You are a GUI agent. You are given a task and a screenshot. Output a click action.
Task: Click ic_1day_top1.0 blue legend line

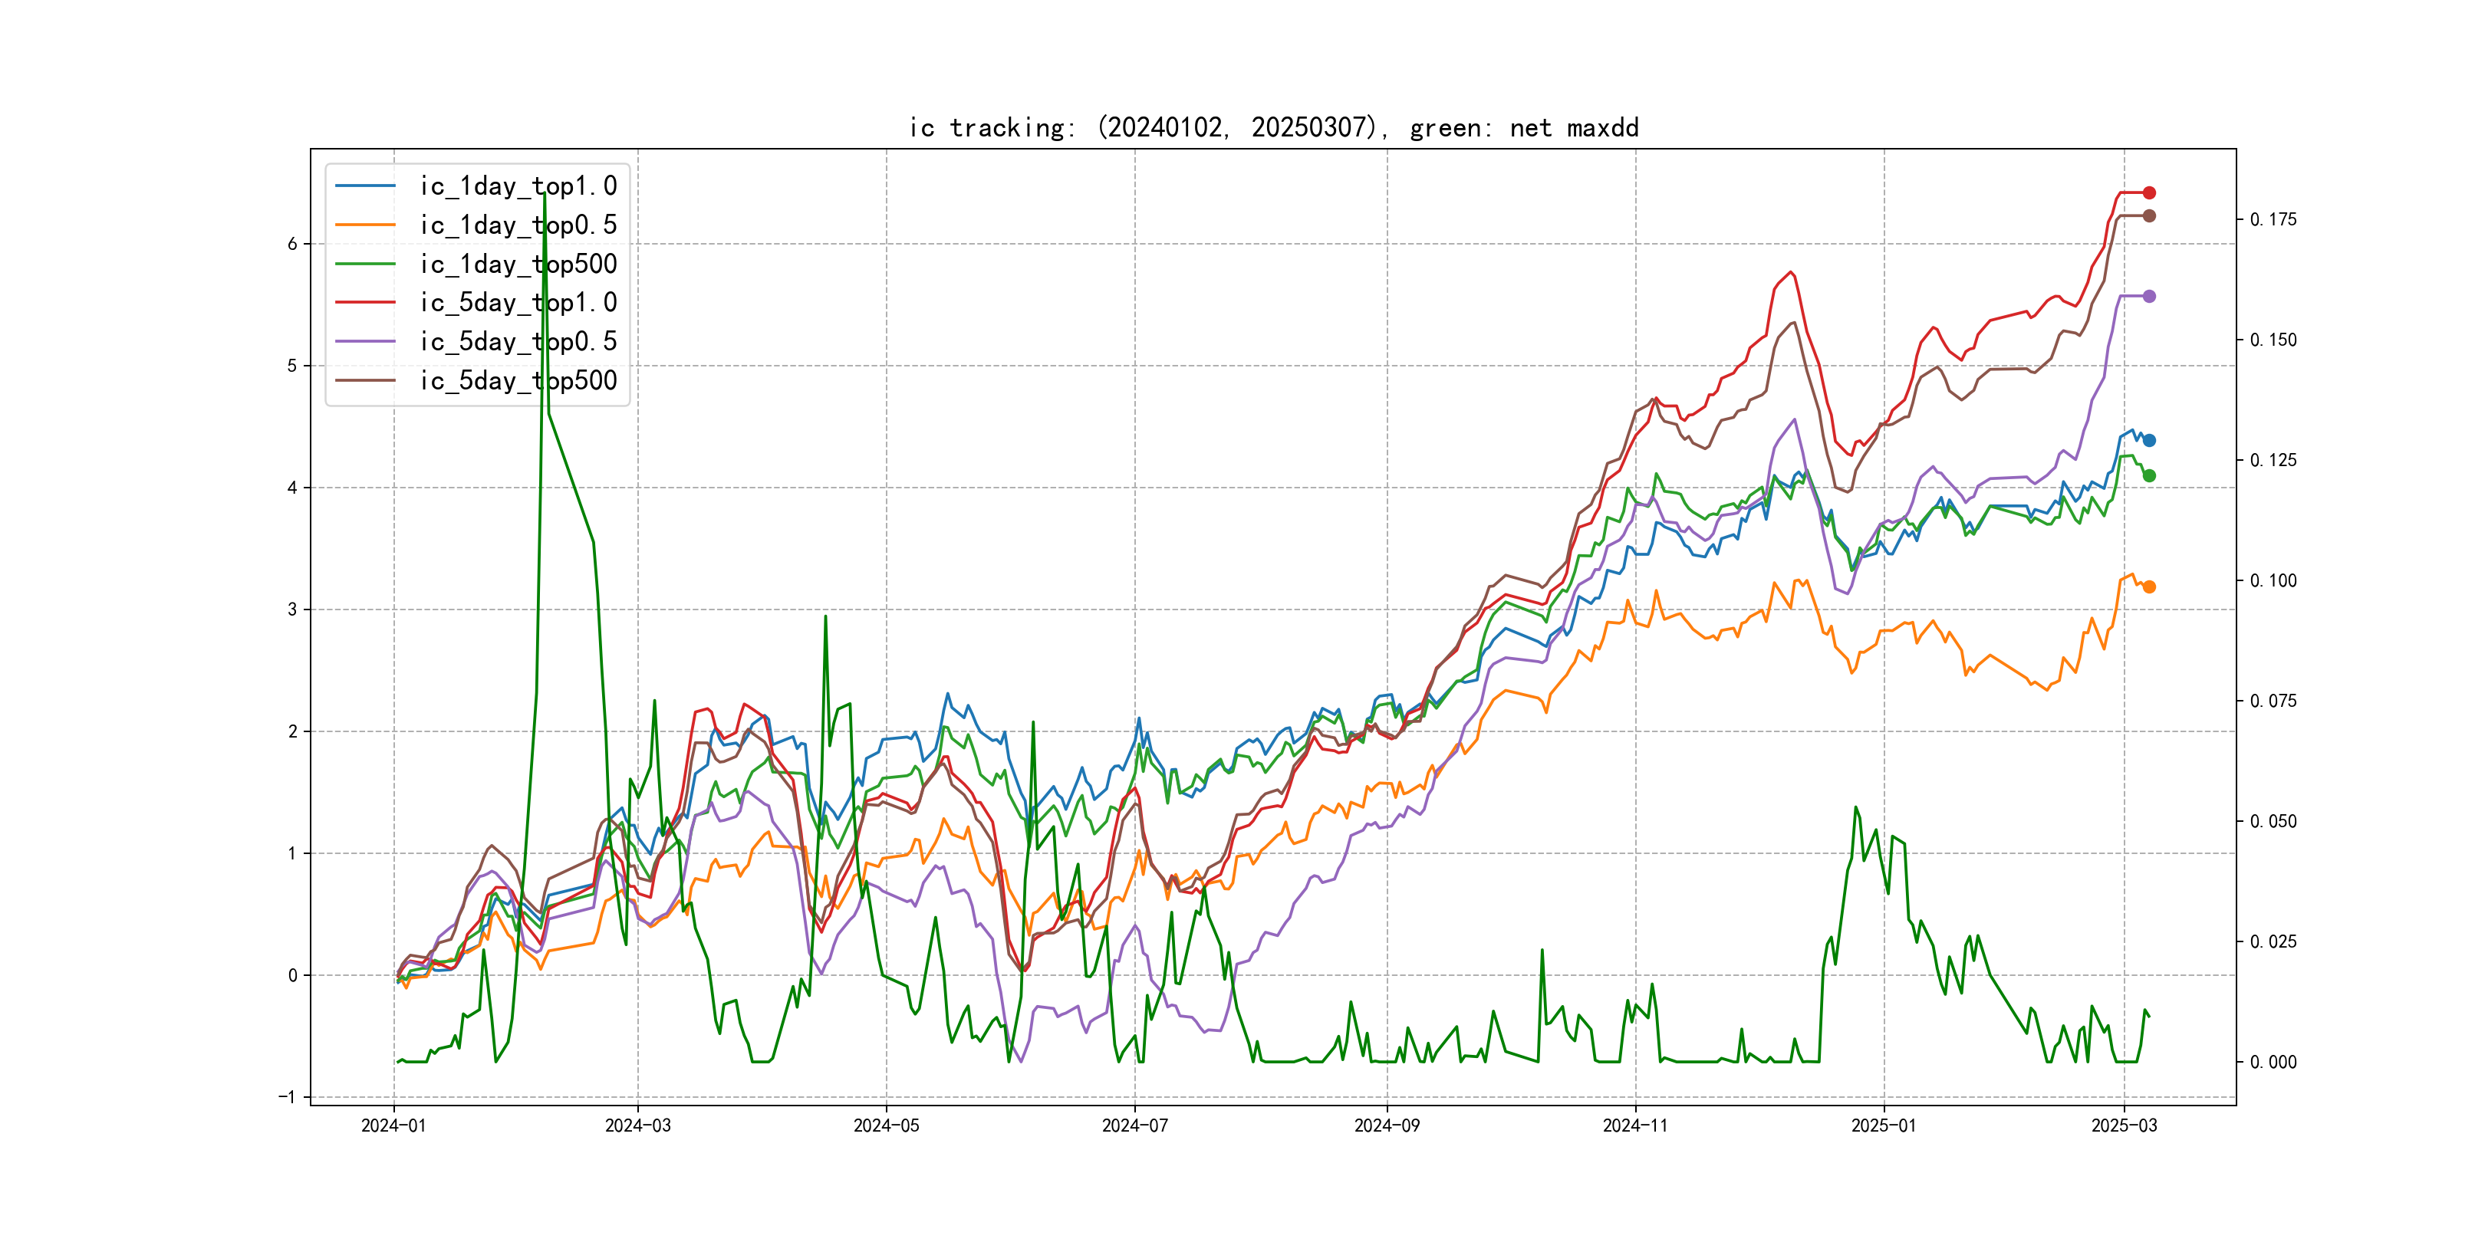tap(364, 186)
